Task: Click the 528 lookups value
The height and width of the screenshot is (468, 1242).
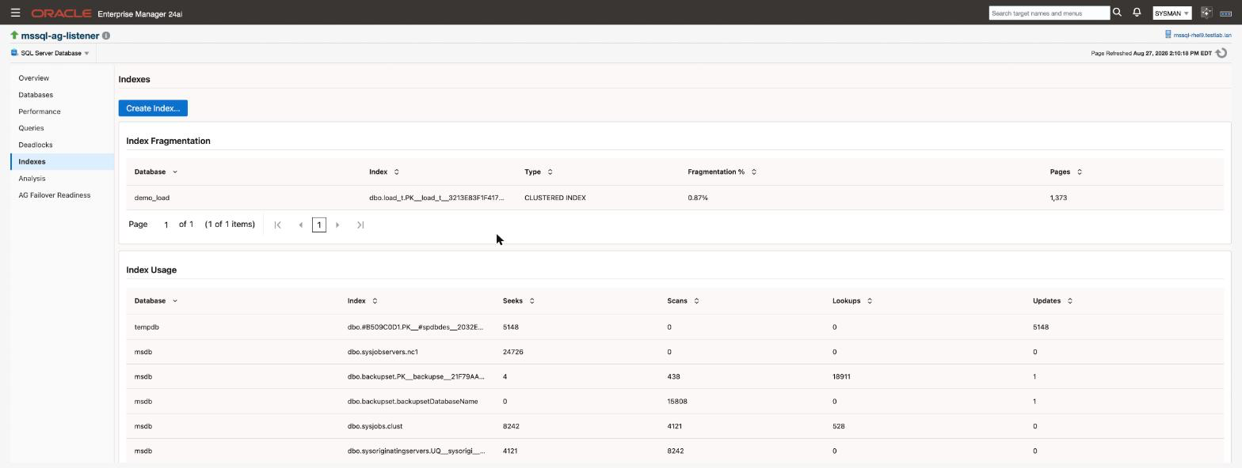Action: [x=838, y=426]
